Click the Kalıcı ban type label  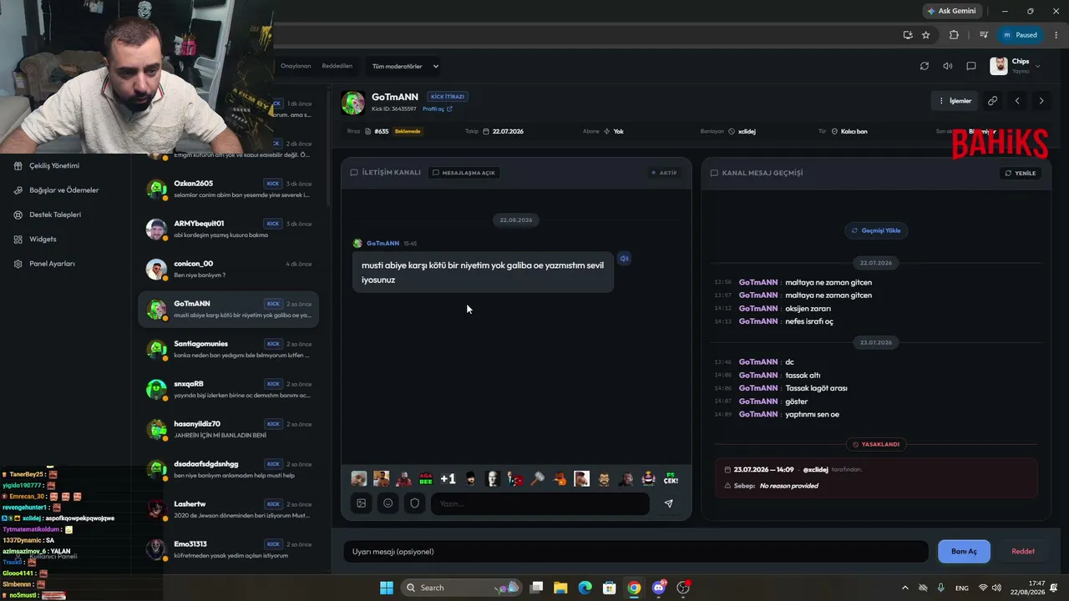click(x=854, y=131)
